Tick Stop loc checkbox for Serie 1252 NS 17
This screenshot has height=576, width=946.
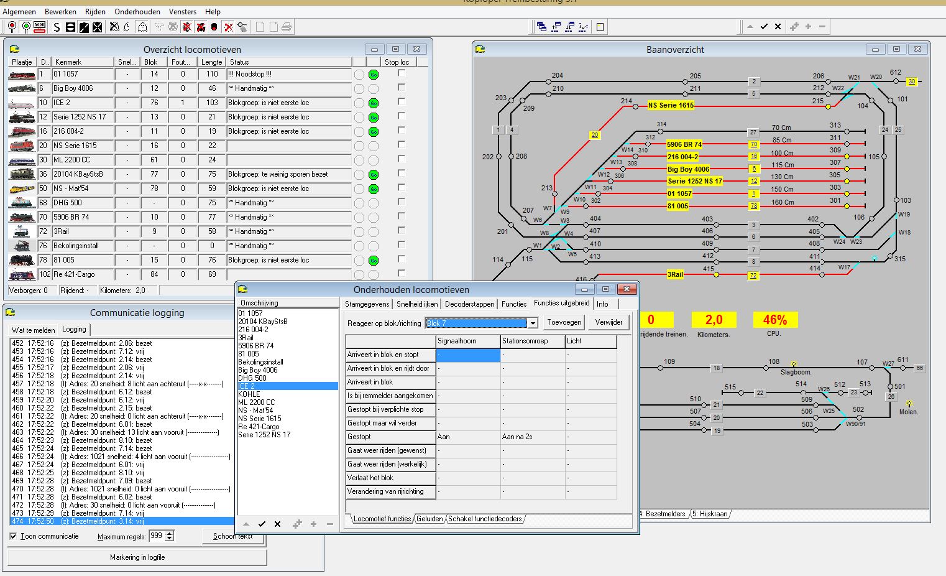pos(402,116)
